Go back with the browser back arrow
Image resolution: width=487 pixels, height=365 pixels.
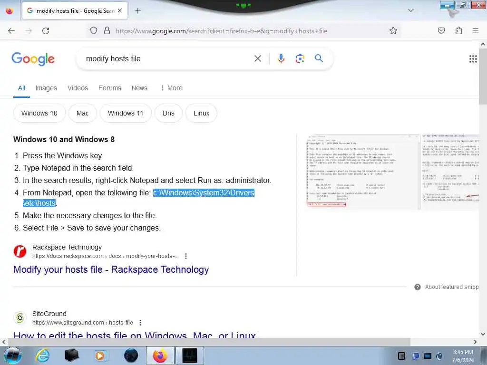coord(11,31)
